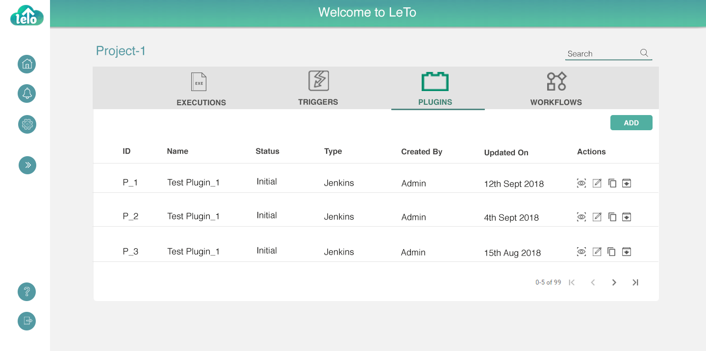Viewport: 706px width, 351px height.
Task: Select the Triggers tab
Action: [x=318, y=89]
